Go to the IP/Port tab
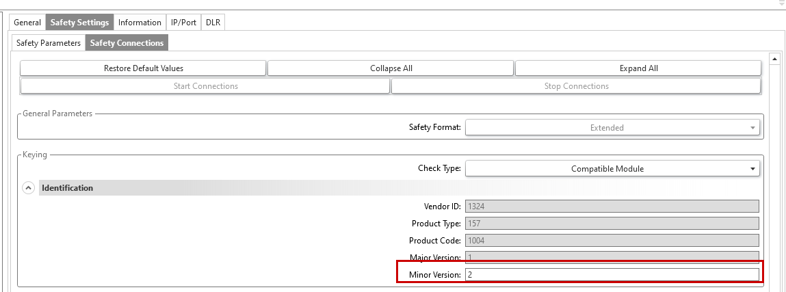786x292 pixels. [183, 23]
